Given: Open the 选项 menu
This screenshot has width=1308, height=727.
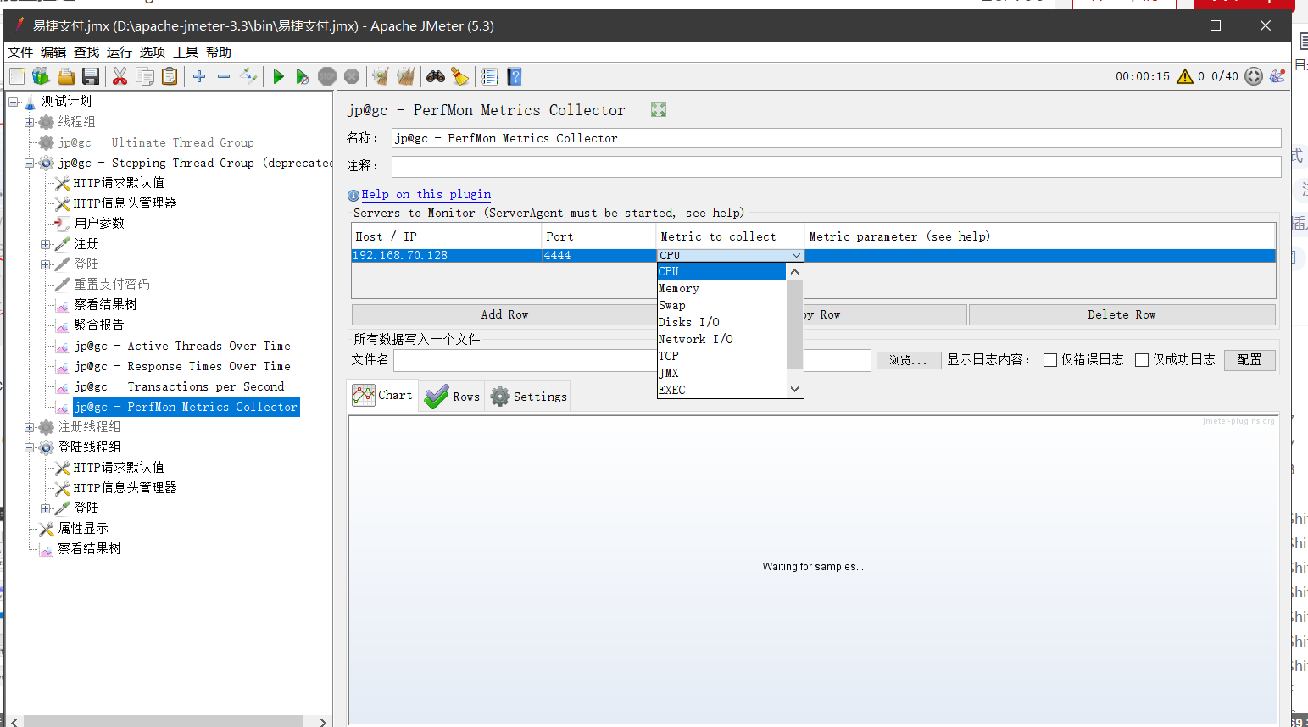Looking at the screenshot, I should [x=153, y=53].
